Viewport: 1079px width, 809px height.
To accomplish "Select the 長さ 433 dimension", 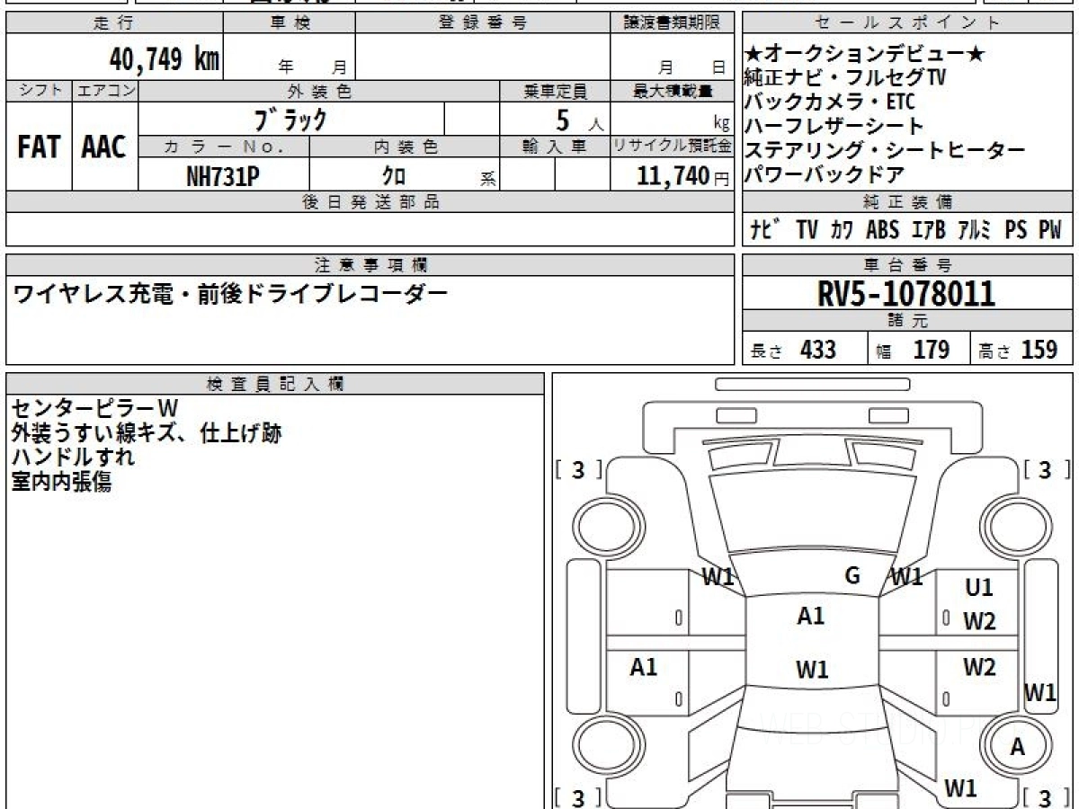I will pos(793,350).
